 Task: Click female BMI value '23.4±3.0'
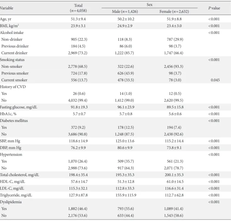(x=174, y=26)
